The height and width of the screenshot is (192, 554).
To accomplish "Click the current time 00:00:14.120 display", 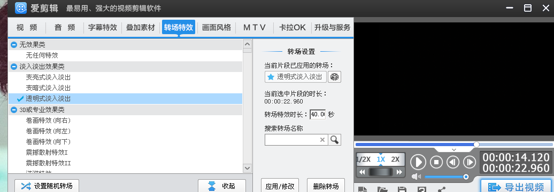I will [516, 157].
